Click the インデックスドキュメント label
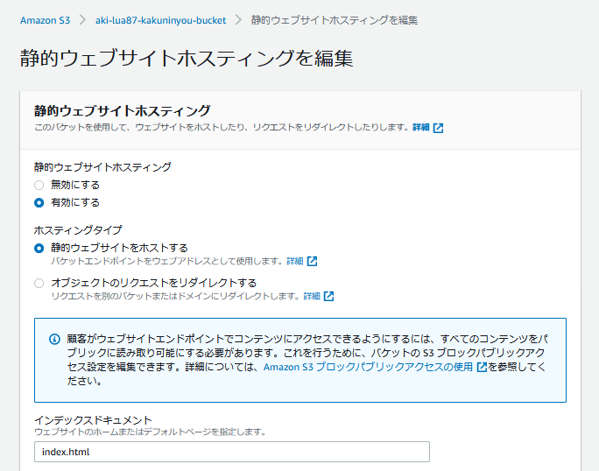 pyautogui.click(x=93, y=420)
